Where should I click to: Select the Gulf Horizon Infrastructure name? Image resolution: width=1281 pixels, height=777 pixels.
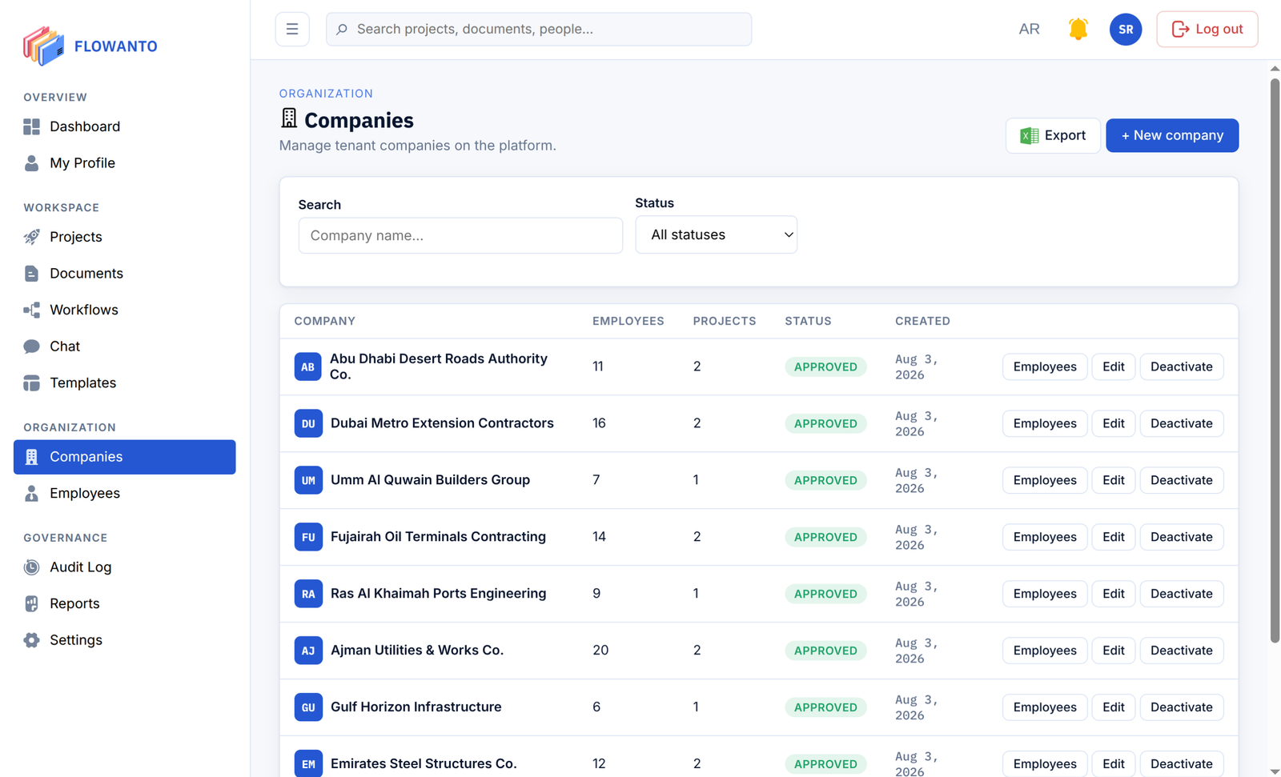coord(416,707)
